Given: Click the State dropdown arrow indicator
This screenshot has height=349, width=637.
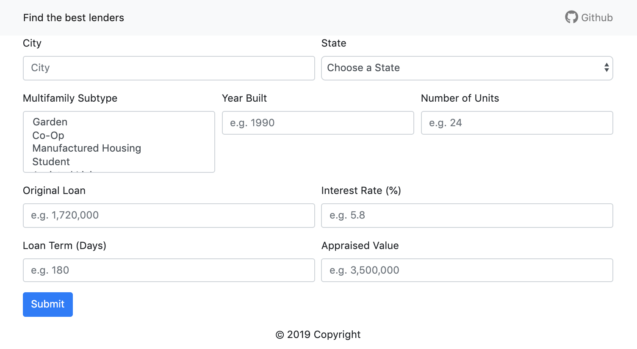Looking at the screenshot, I should [607, 68].
